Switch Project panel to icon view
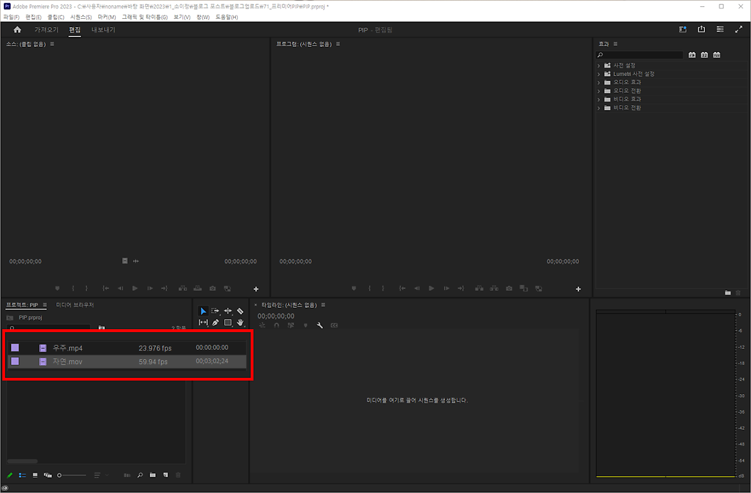 [x=35, y=475]
